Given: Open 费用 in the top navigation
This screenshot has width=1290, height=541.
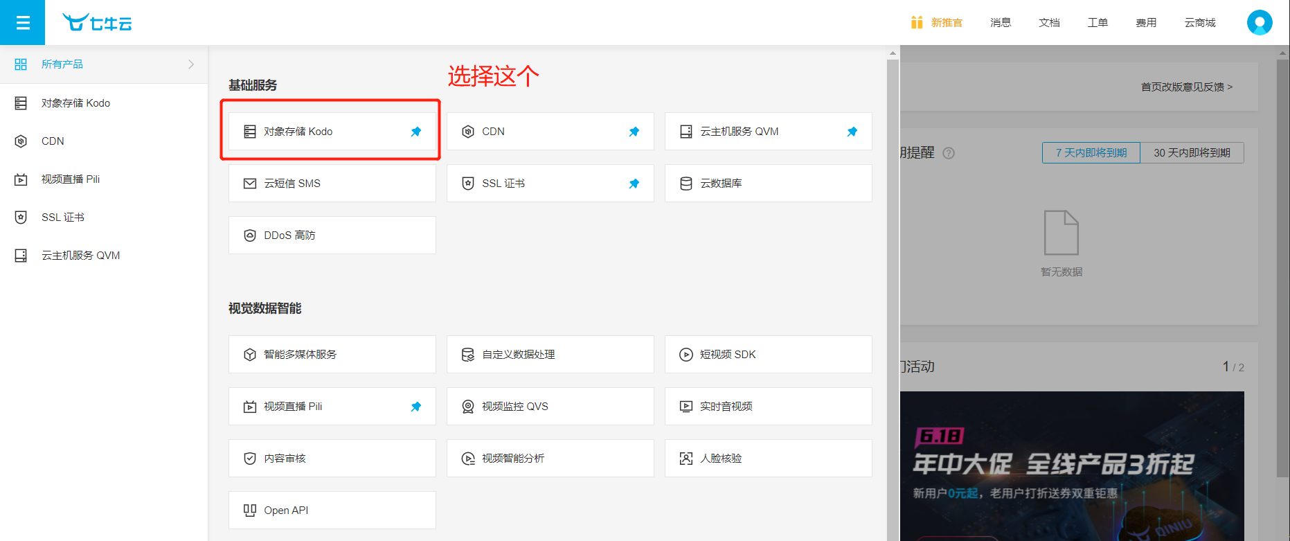Looking at the screenshot, I should (x=1146, y=23).
